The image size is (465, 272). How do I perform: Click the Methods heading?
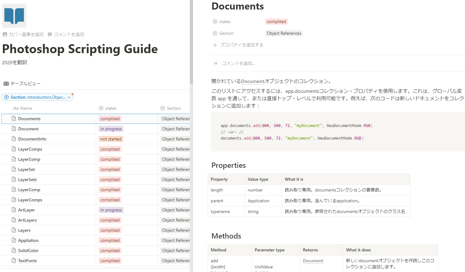[226, 236]
